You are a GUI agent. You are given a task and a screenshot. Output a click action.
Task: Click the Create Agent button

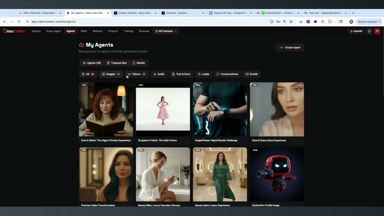point(290,47)
